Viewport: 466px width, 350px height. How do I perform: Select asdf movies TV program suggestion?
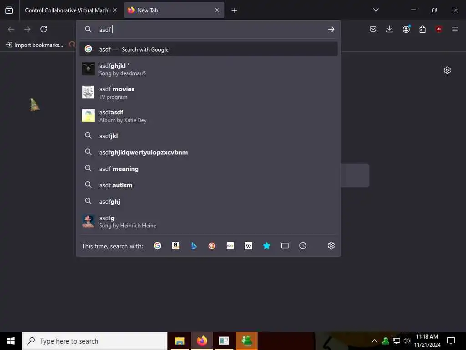[208, 93]
